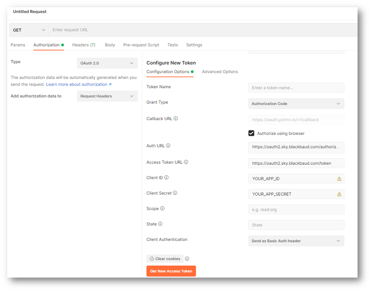Open the Learn more about authorization link
This screenshot has width=372, height=292.
(78, 84)
